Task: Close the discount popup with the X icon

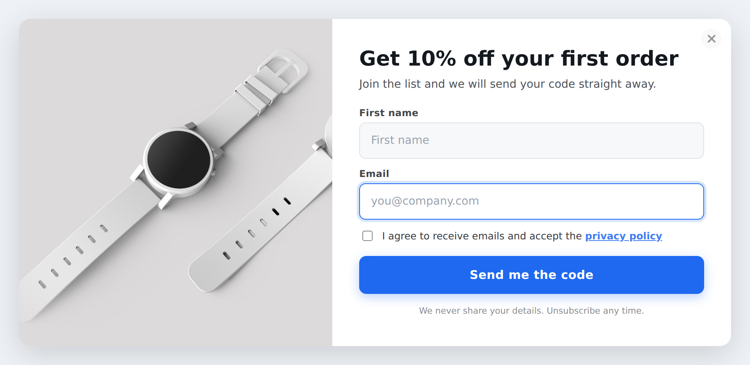Action: [x=711, y=39]
